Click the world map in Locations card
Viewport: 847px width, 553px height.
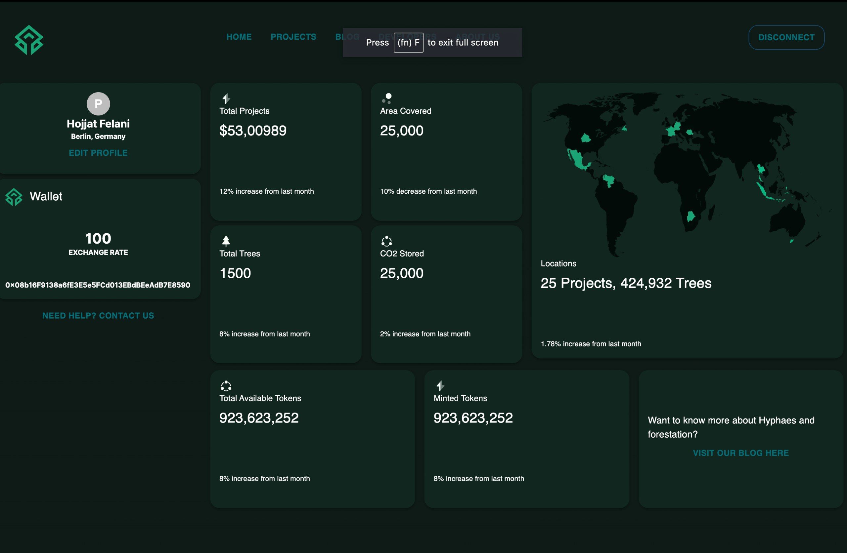pos(687,174)
